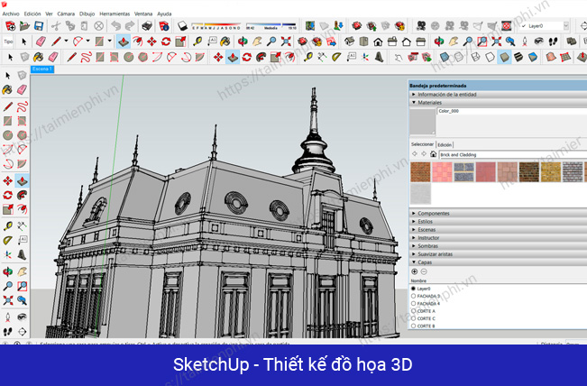
Task: Switch to the Right view icon
Action: (x=392, y=41)
